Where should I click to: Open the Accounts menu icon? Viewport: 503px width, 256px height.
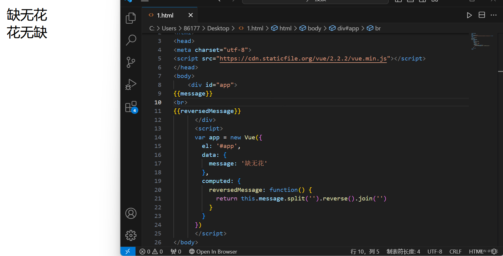click(131, 213)
